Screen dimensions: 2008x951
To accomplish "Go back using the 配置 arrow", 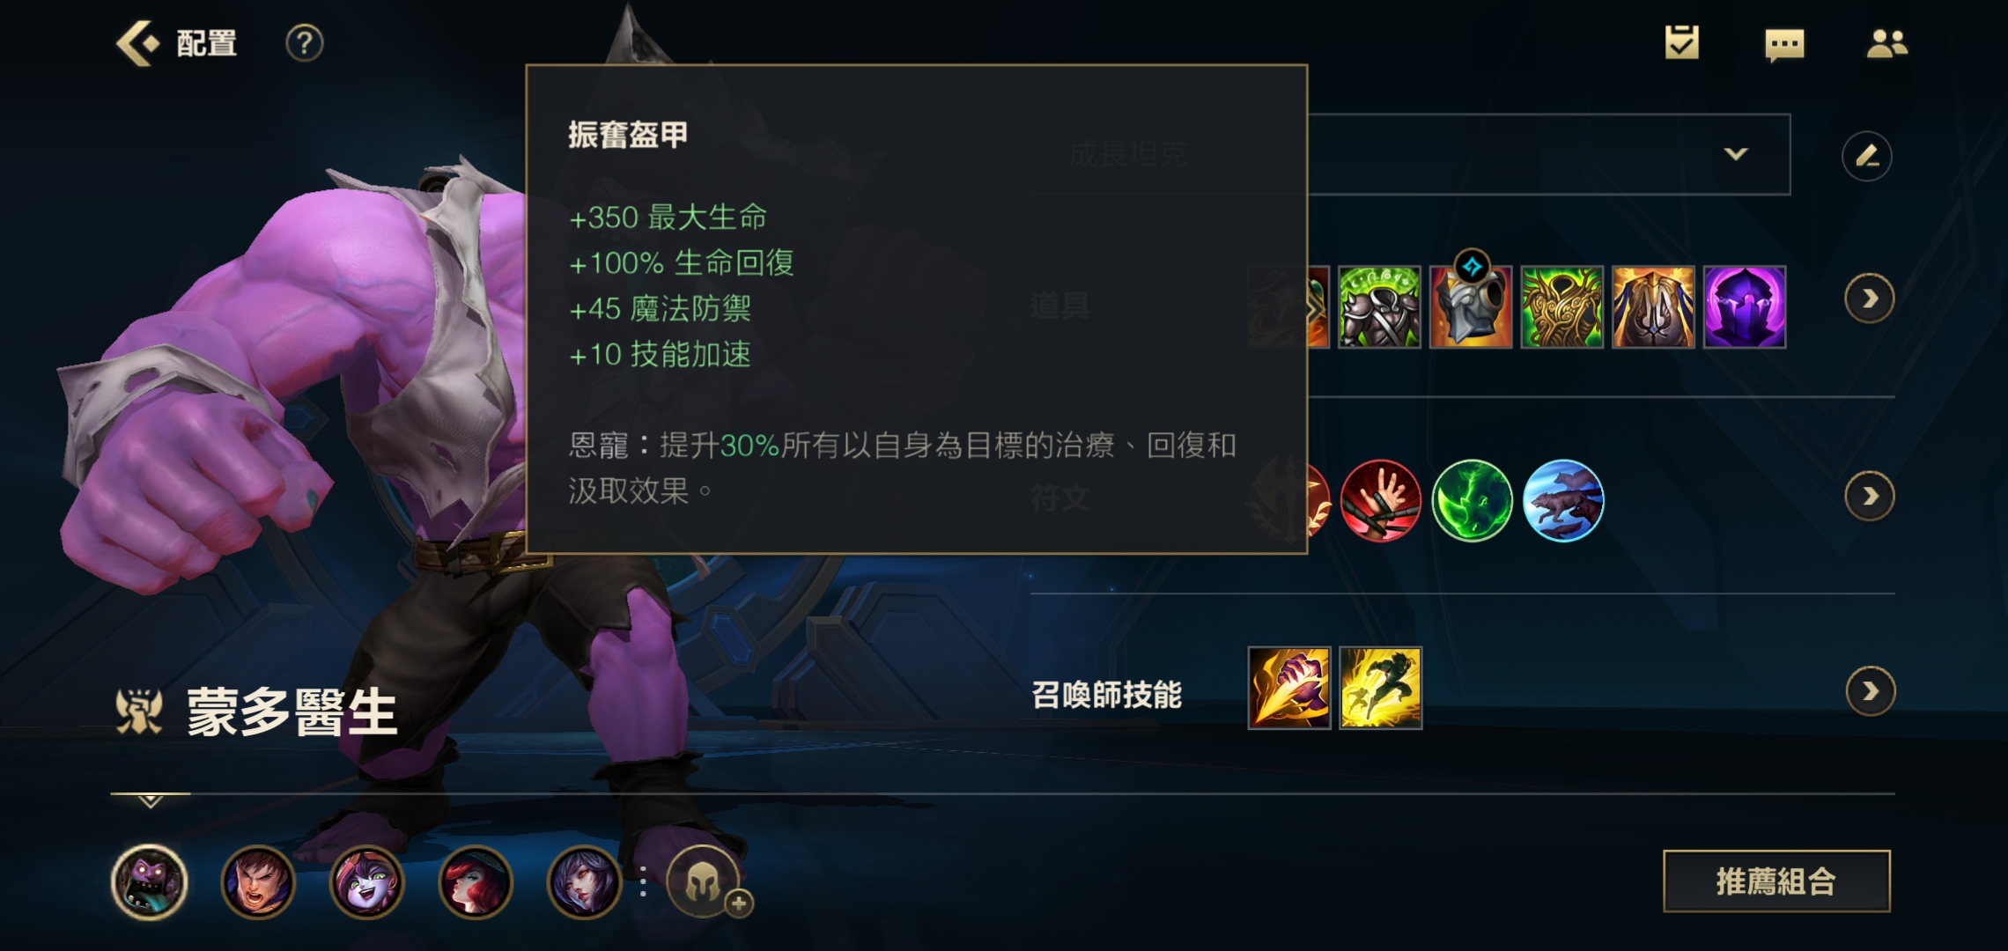I will (139, 43).
